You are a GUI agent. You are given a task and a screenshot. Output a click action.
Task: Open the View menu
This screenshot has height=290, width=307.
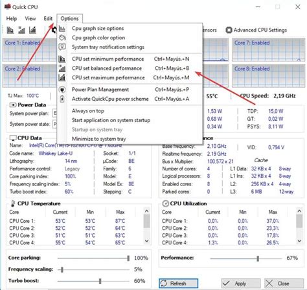pos(30,19)
